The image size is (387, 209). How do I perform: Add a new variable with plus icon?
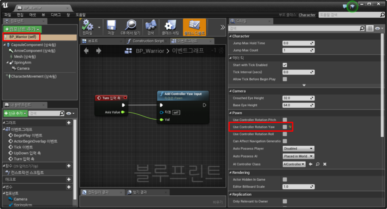[69, 187]
